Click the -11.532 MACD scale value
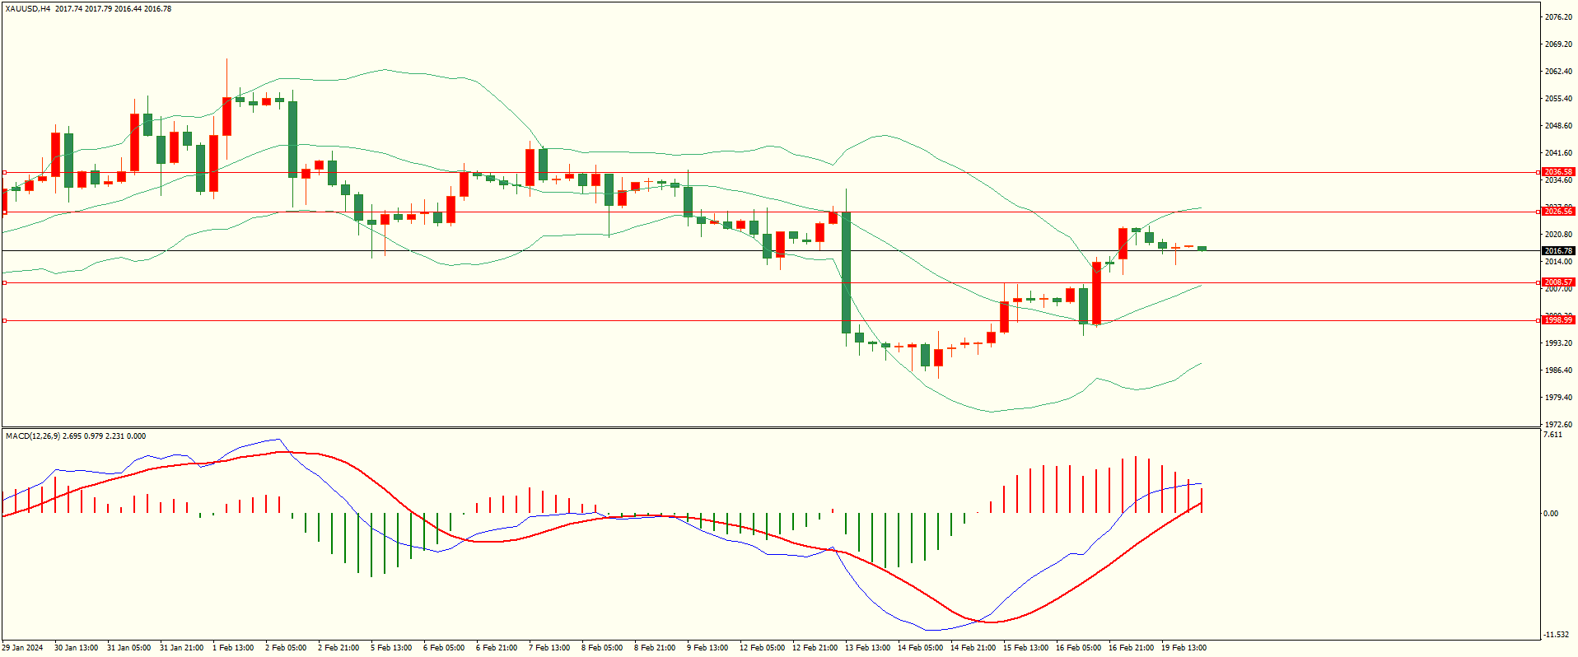The height and width of the screenshot is (657, 1578). (x=1556, y=635)
